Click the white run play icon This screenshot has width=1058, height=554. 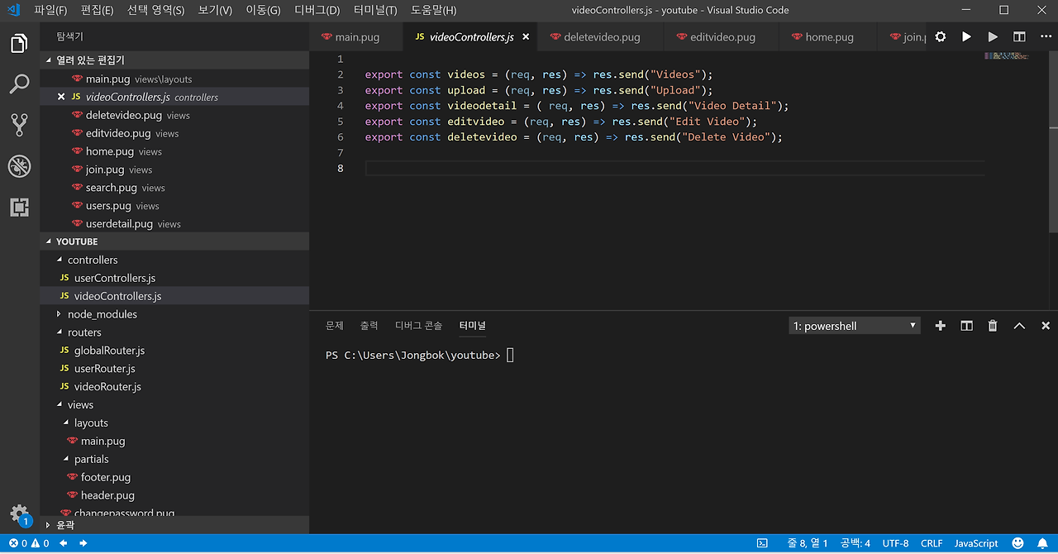[x=966, y=37]
